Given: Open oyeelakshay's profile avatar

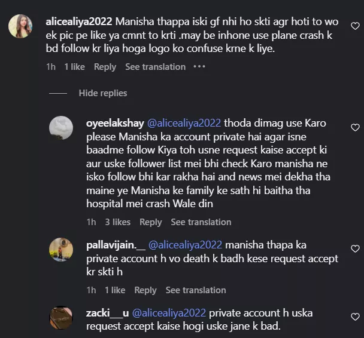Looking at the screenshot, I should 61,128.
